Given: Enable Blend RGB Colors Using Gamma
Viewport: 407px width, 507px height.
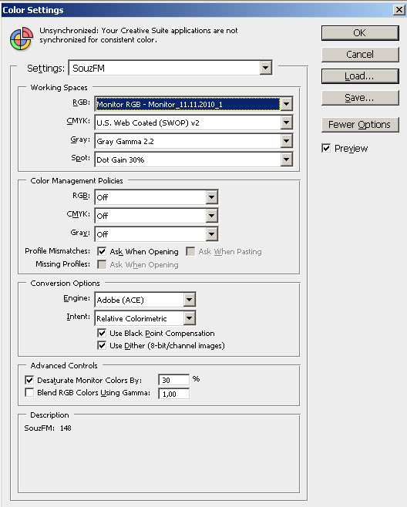Looking at the screenshot, I should [x=29, y=392].
